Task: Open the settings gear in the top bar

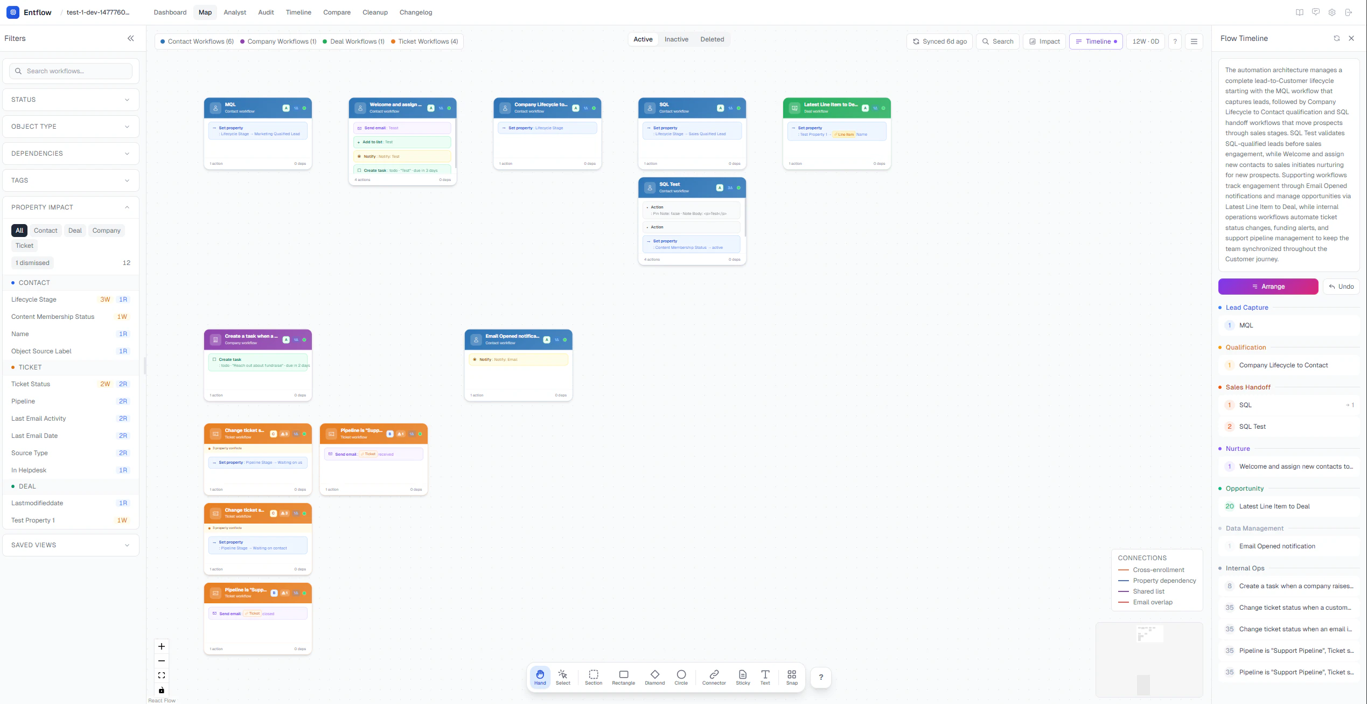Action: click(x=1331, y=12)
